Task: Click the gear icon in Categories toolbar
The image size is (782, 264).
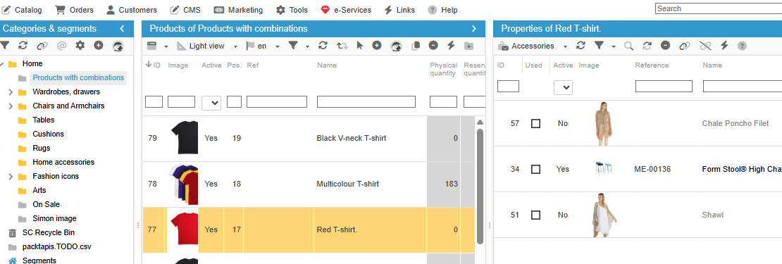Action: (80, 45)
